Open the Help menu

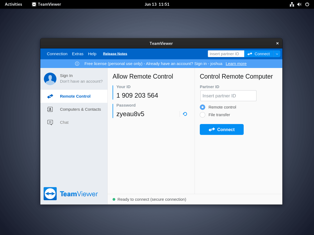pyautogui.click(x=92, y=54)
